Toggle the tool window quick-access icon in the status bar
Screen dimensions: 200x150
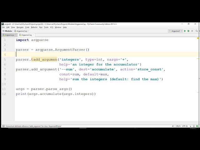(3, 126)
